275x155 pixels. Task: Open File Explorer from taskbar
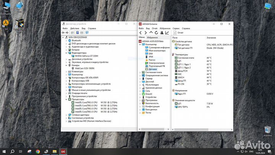55,152
